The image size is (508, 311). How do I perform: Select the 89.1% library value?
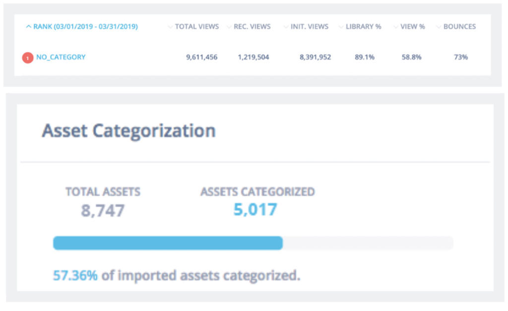point(365,57)
